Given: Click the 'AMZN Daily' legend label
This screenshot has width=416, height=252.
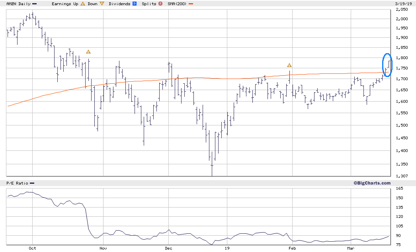Looking at the screenshot, I should 18,4.
